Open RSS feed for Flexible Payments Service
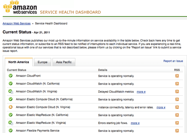 pos(177,131)
